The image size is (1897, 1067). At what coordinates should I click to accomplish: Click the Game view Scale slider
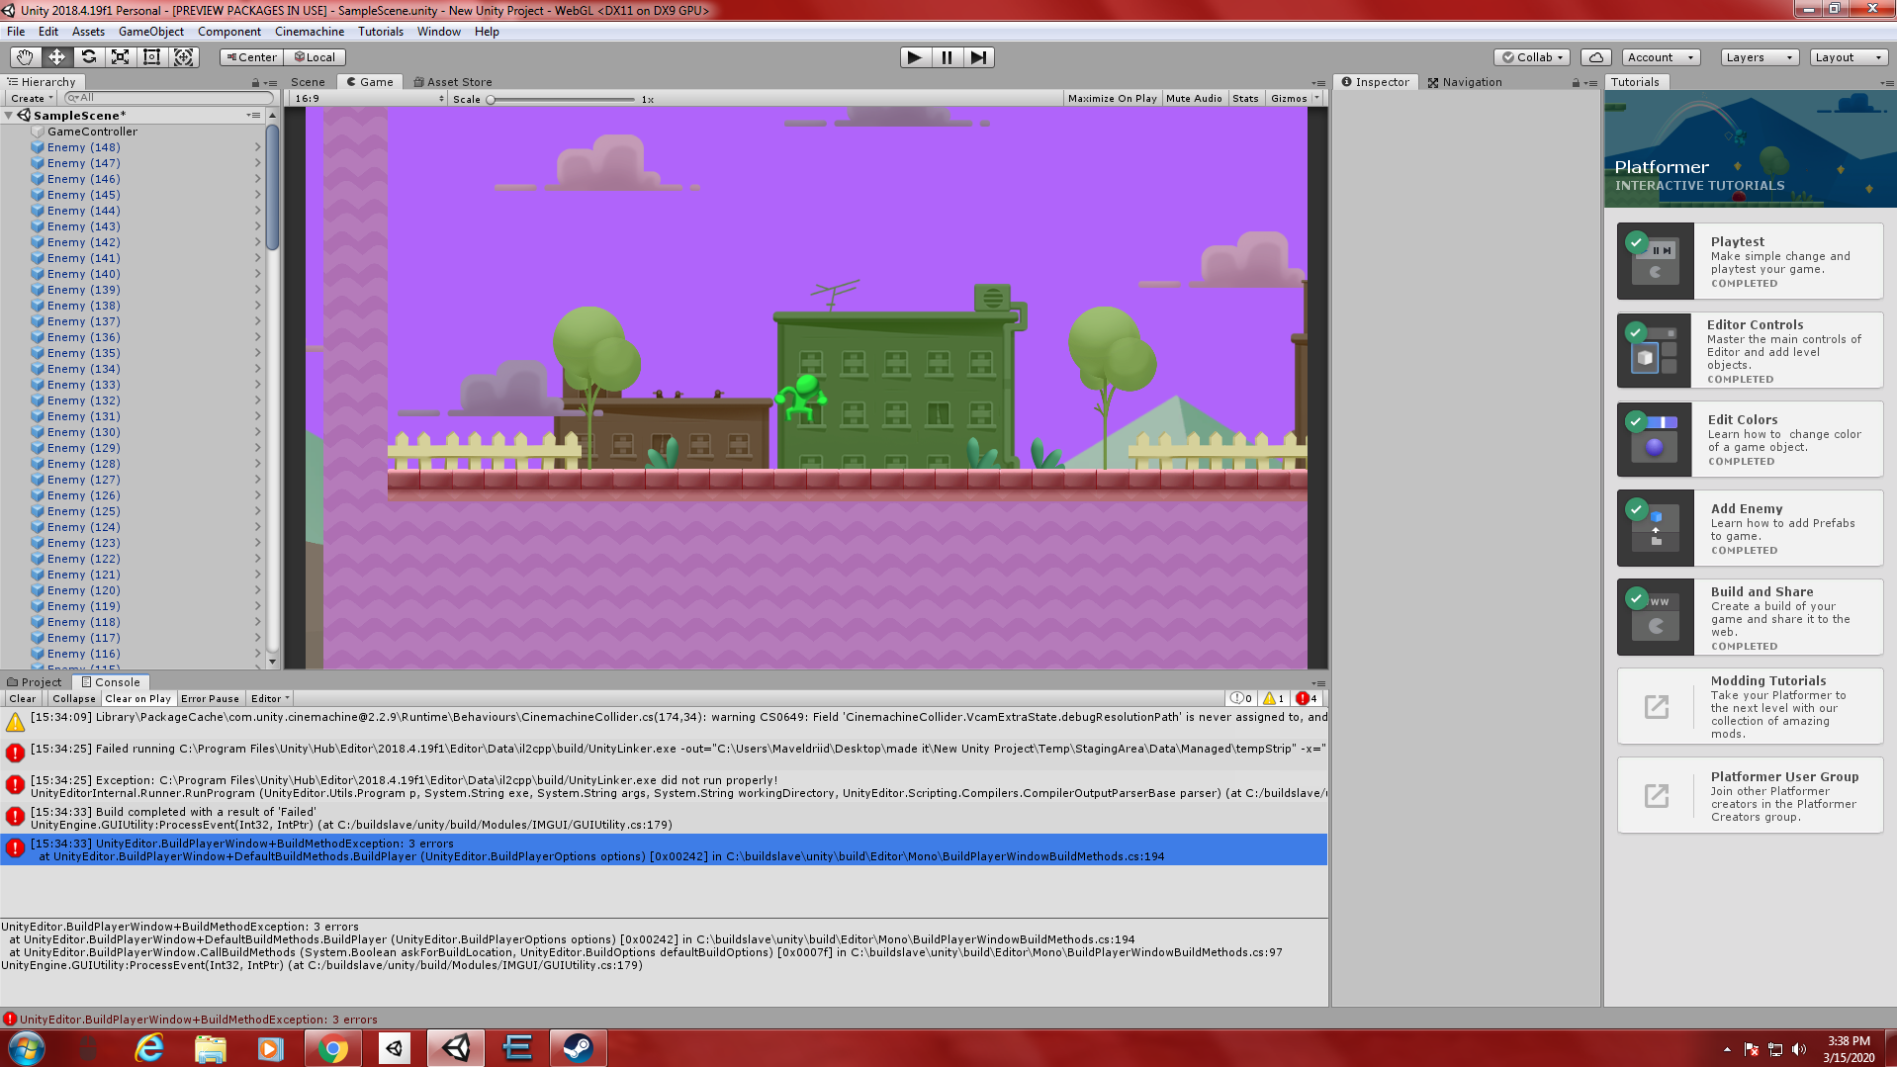coord(561,100)
